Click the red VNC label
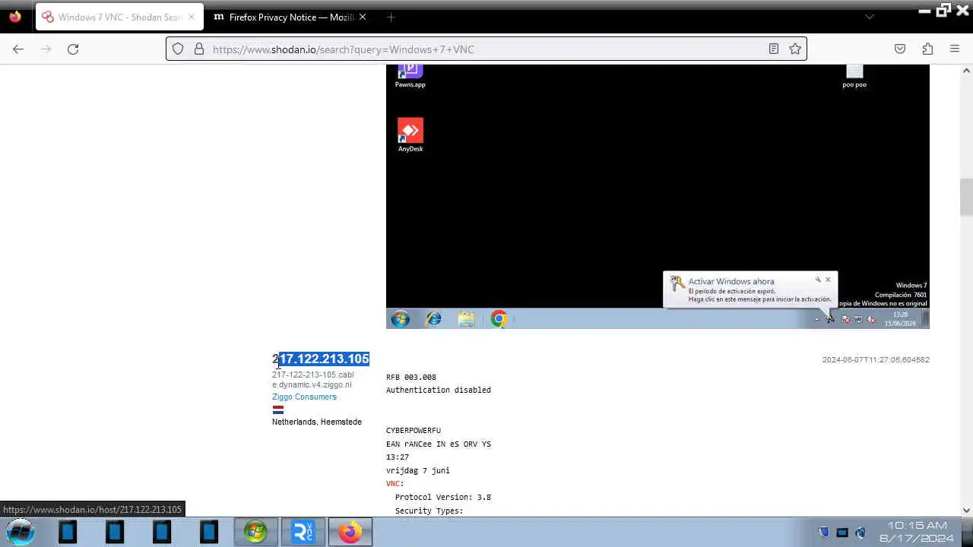 (393, 484)
